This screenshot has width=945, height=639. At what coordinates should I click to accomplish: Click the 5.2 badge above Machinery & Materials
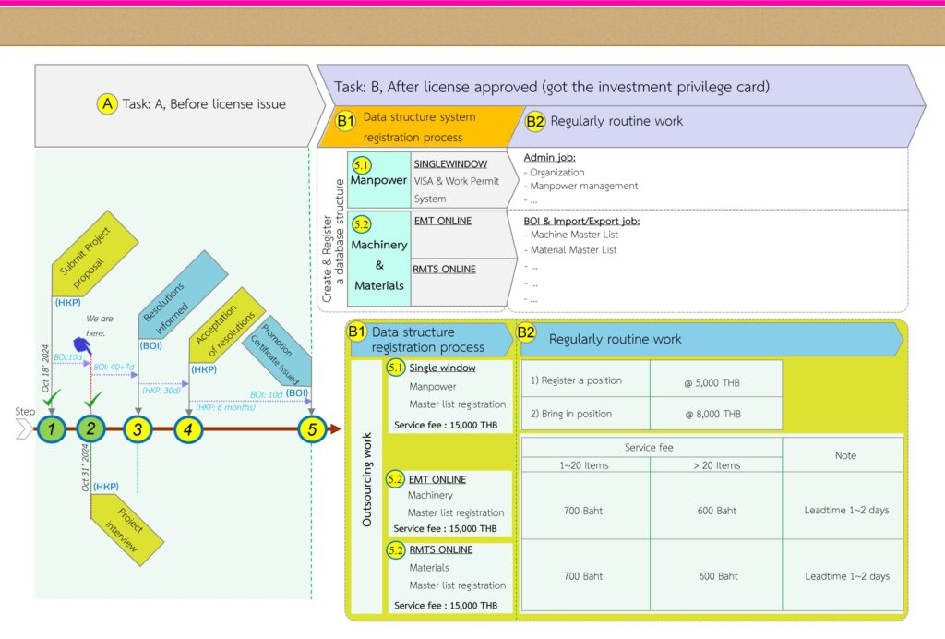pos(362,224)
